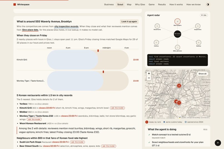The width and height of the screenshot is (224, 149).
Task: Follow the city inspection records link
Action: pyautogui.click(x=66, y=26)
